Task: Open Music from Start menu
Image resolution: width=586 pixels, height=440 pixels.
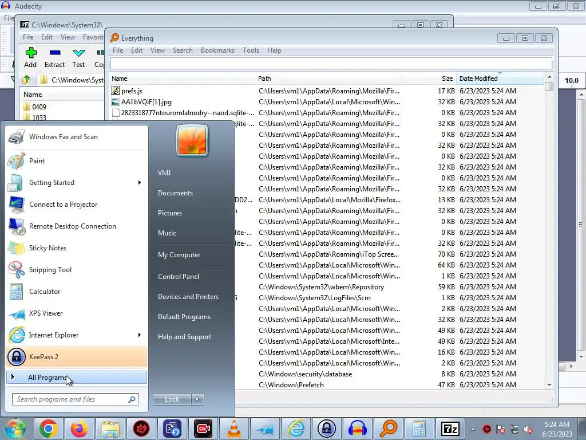Action: [x=167, y=233]
